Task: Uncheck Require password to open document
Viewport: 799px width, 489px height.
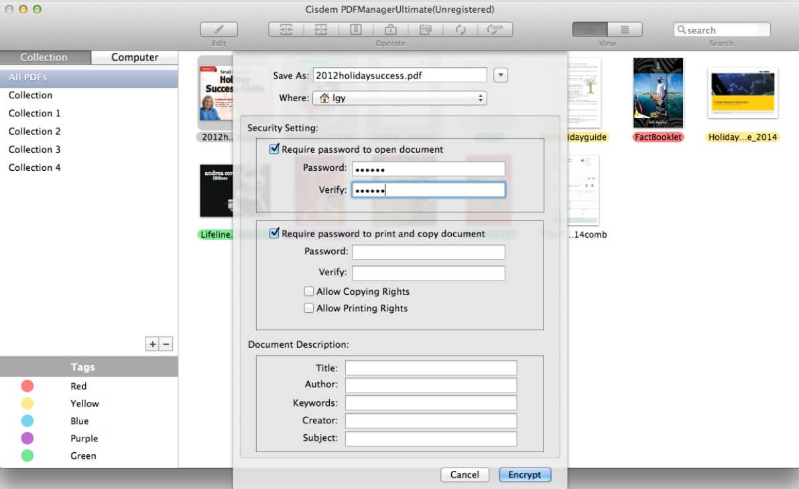Action: click(x=273, y=149)
